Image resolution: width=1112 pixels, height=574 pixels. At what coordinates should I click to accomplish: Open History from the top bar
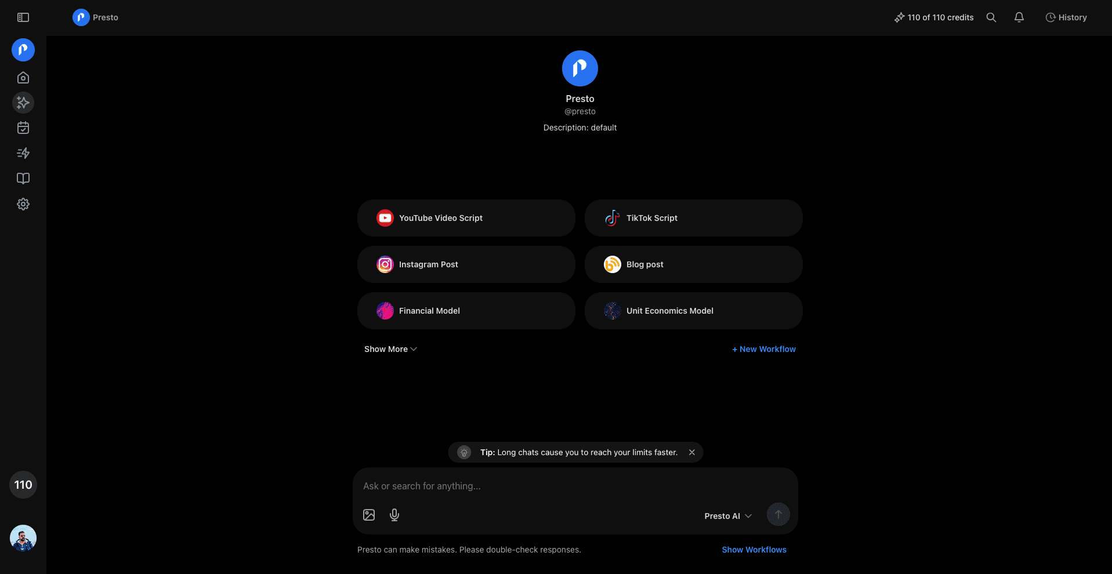click(1066, 17)
